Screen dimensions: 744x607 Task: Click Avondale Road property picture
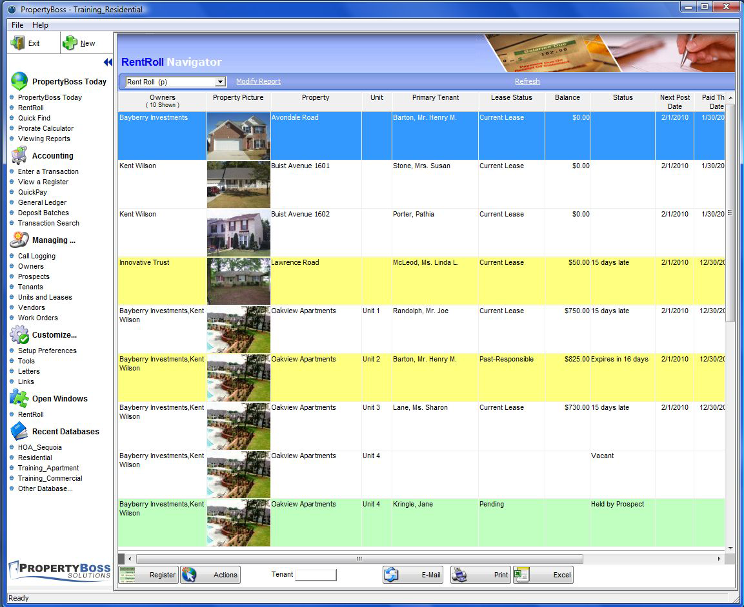tap(239, 136)
